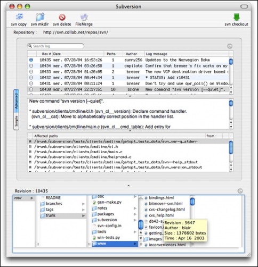This screenshot has width=258, height=267.
Task: Click the Log message column header
Action: 187,54
